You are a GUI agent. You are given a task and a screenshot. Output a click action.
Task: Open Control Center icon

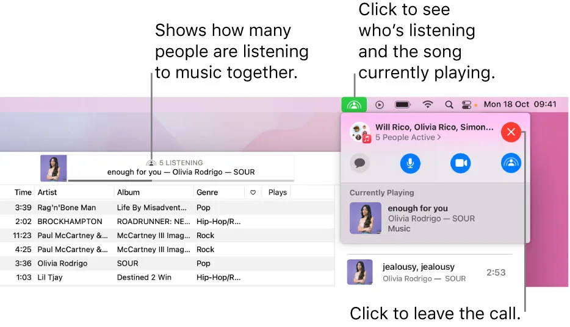[x=466, y=105]
